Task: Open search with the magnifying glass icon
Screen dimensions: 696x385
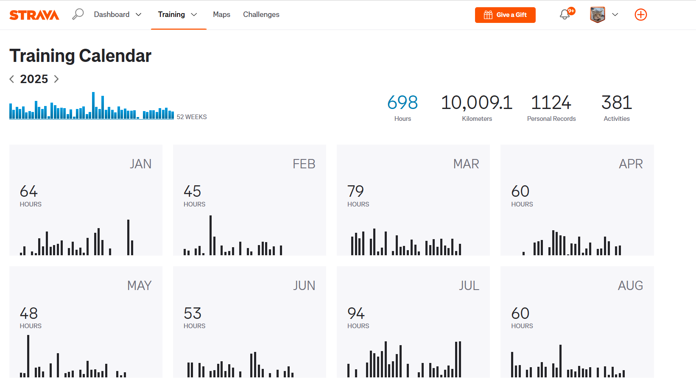Action: pos(78,14)
